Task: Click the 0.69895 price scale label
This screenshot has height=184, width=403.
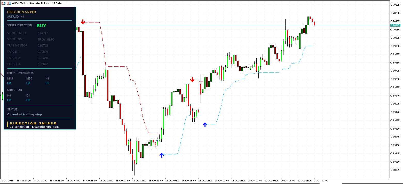Action: [x=396, y=54]
